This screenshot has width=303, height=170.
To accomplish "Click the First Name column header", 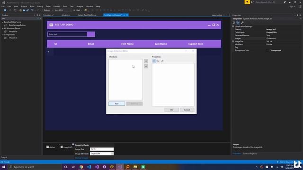I will (127, 44).
